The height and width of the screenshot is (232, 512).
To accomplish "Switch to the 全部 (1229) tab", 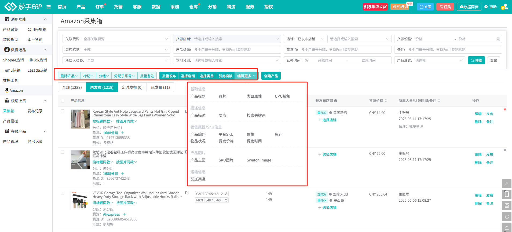I will click(72, 87).
